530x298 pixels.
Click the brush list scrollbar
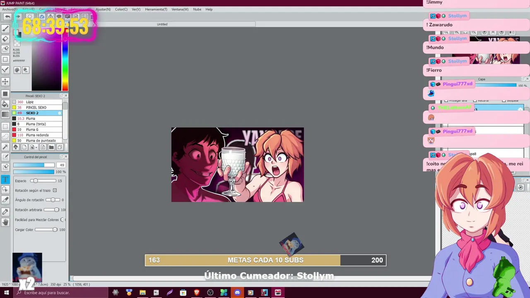65,121
